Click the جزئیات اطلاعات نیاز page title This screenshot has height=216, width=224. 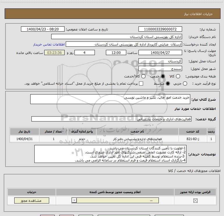[198, 14]
